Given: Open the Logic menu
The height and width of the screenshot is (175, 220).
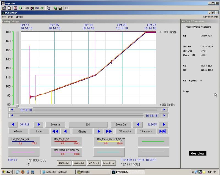Looking at the screenshot, I should pos(10,17).
